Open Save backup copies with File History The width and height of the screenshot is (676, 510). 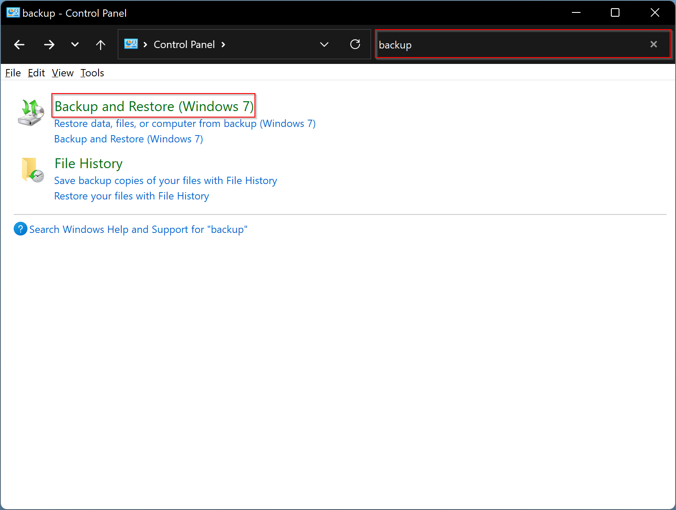(166, 181)
